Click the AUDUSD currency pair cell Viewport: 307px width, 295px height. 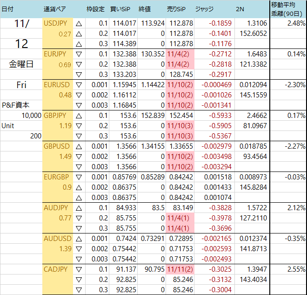58,239
